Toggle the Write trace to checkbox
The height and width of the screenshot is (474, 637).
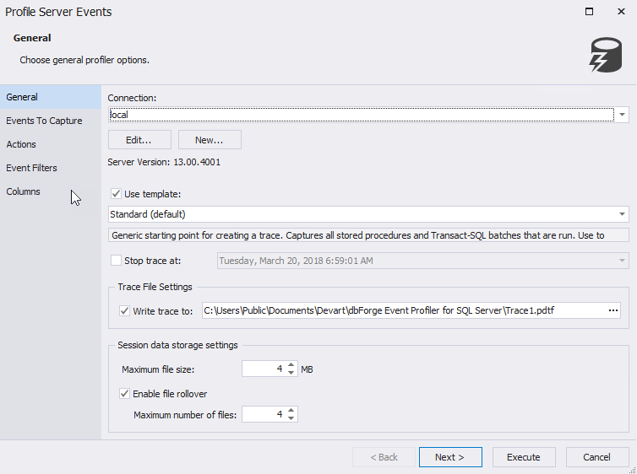pos(125,311)
